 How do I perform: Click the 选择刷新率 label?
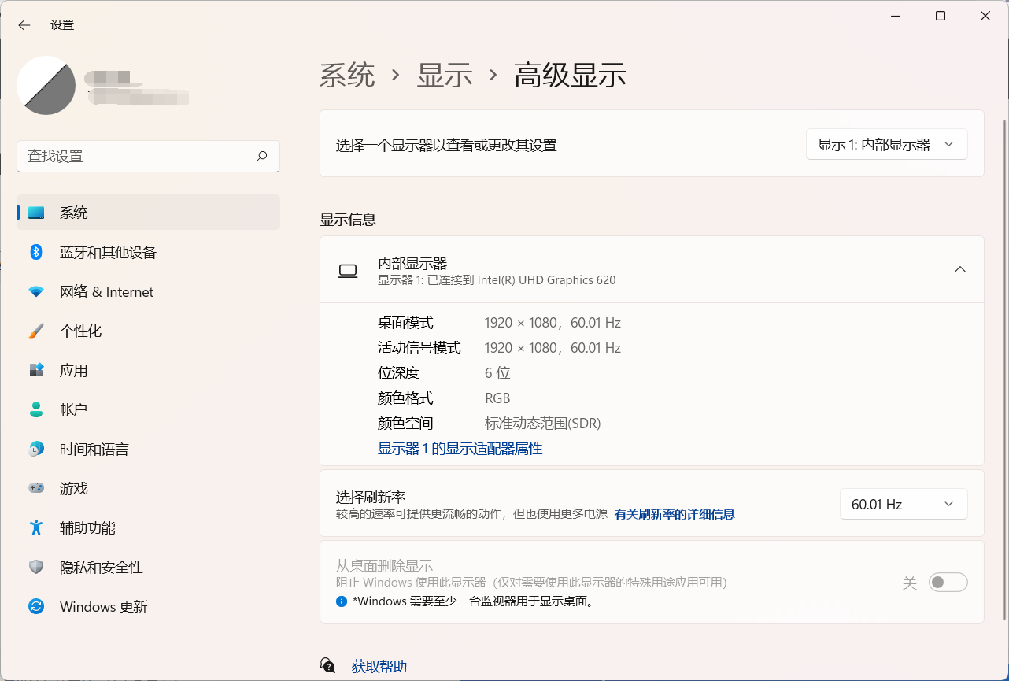tap(371, 497)
